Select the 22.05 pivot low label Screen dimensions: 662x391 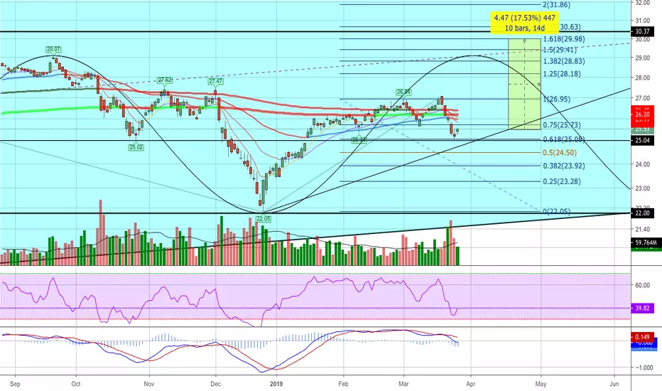(263, 219)
